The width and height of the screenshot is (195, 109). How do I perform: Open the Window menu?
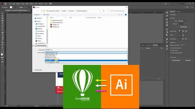click(41, 4)
